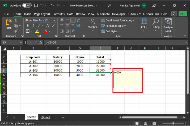Toggle the AutoSave switch

(x=26, y=5)
